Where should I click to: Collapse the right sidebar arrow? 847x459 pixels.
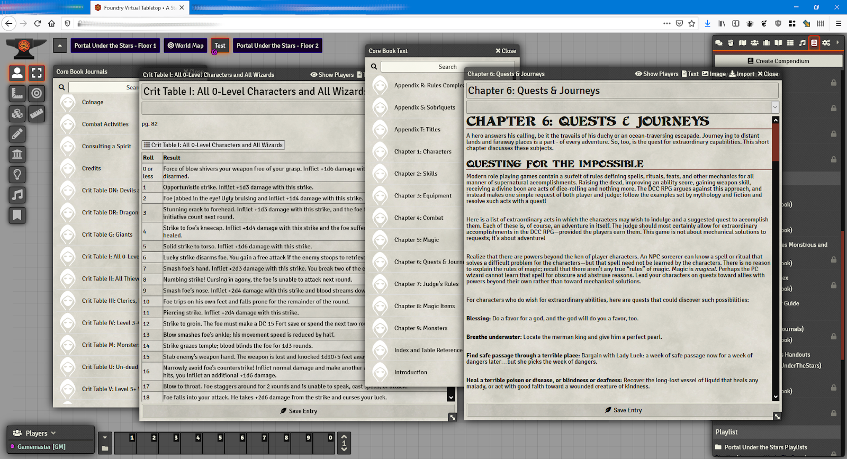coord(837,42)
